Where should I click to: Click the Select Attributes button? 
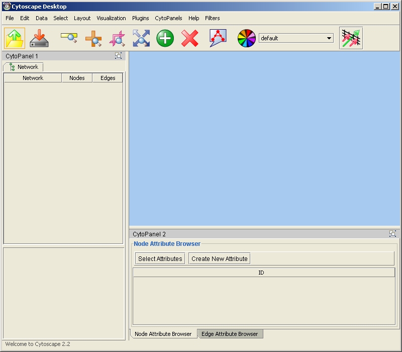(160, 258)
